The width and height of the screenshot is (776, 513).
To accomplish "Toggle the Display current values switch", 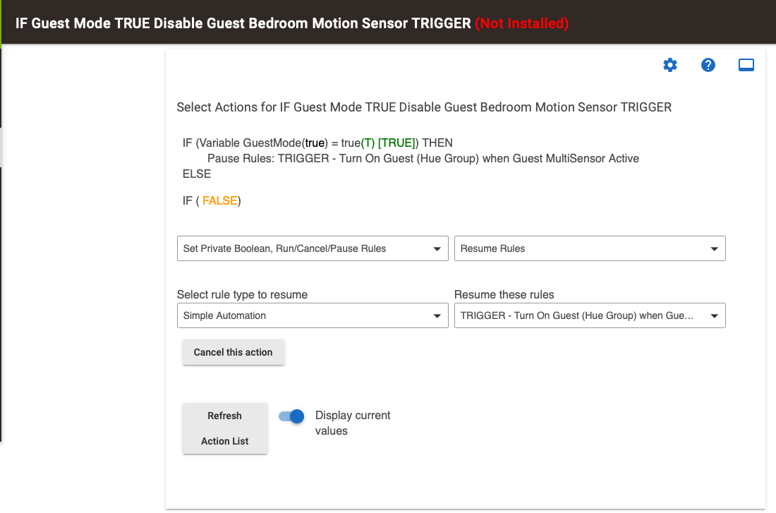I will [x=291, y=416].
